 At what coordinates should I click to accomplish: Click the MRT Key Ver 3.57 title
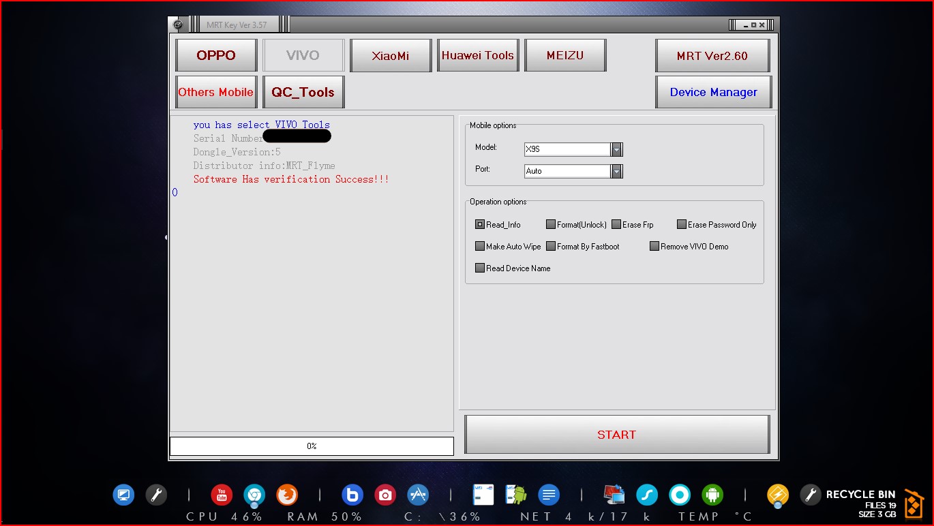[237, 25]
